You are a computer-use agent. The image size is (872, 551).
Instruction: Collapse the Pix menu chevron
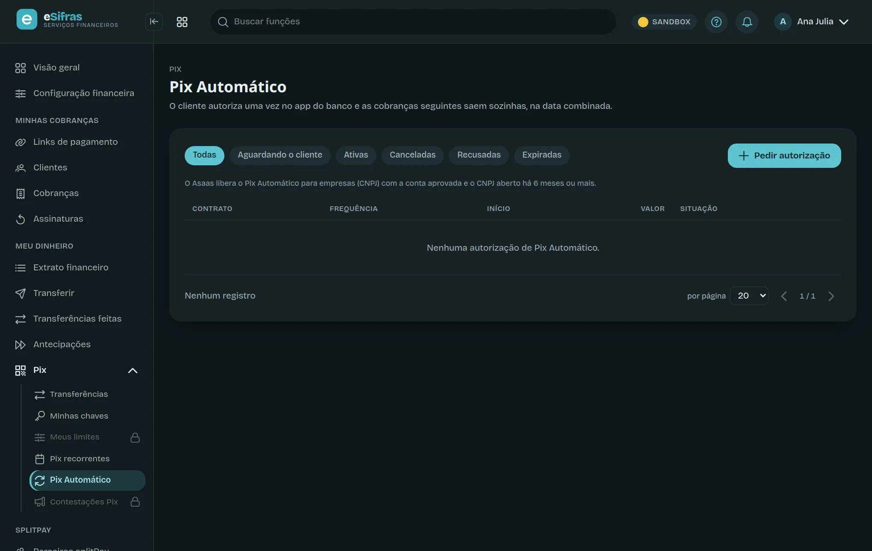coord(133,370)
